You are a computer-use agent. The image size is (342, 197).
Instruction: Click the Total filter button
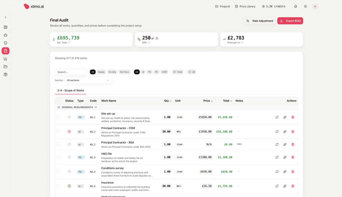[x=178, y=72]
